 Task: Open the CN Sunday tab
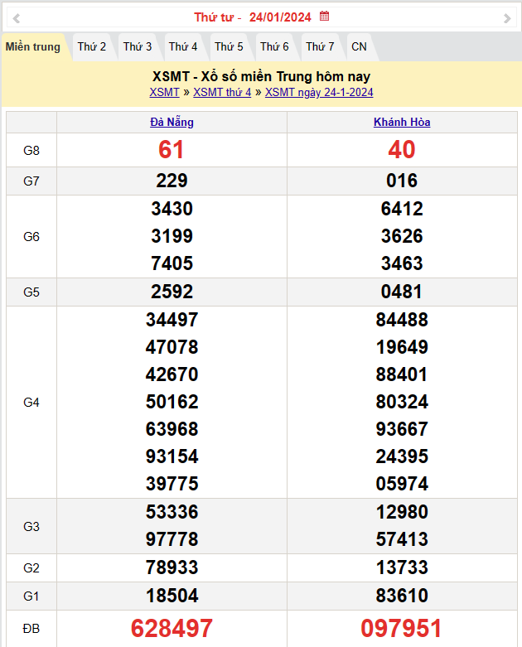pyautogui.click(x=359, y=47)
